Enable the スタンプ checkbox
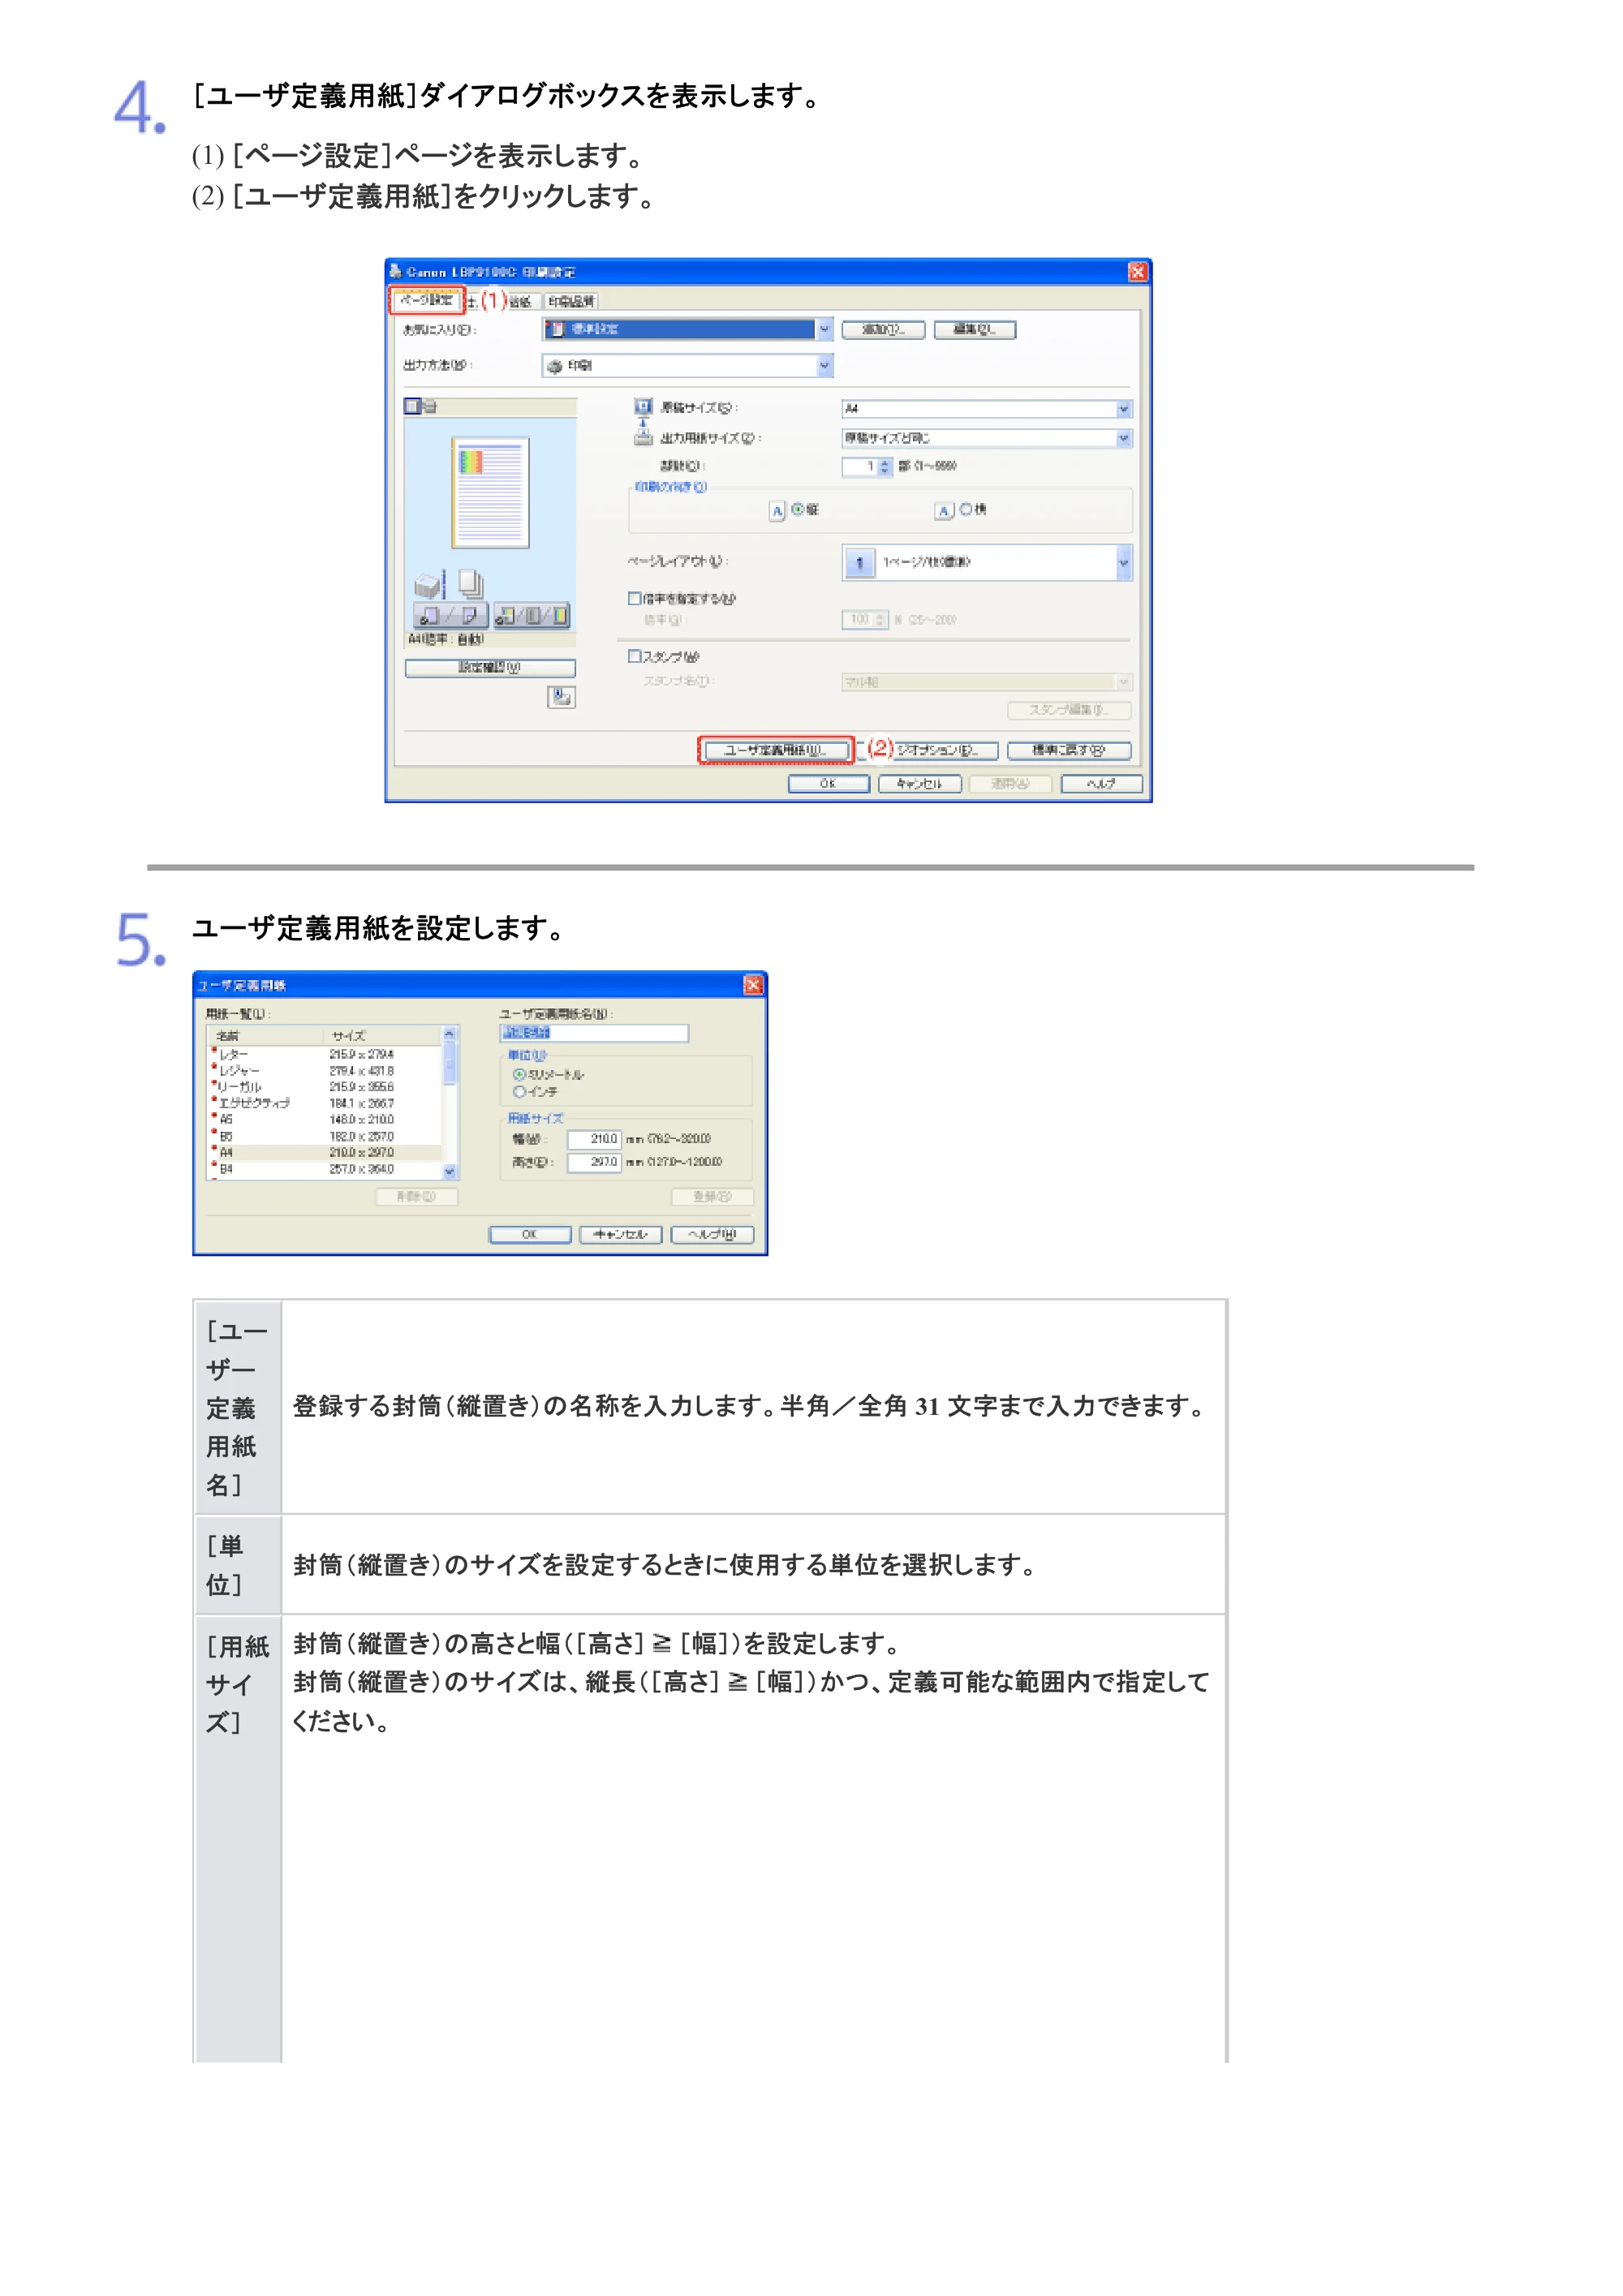 point(634,656)
